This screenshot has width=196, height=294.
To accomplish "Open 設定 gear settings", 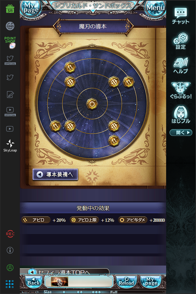I will [180, 41].
